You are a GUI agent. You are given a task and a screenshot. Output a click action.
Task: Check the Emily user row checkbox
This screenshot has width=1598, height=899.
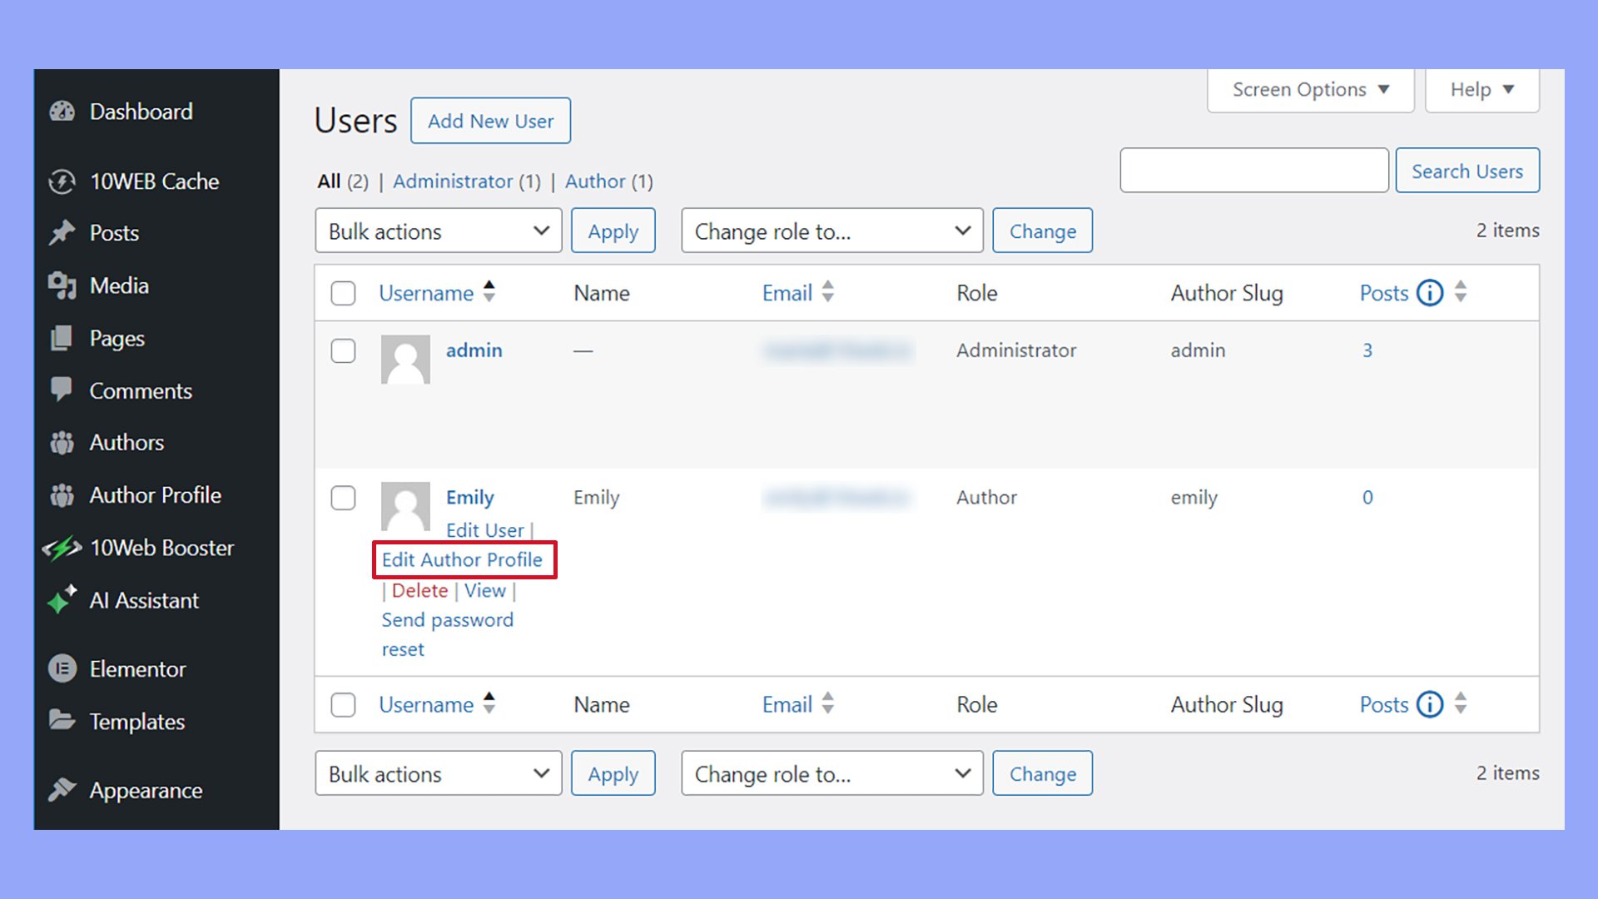[343, 498]
